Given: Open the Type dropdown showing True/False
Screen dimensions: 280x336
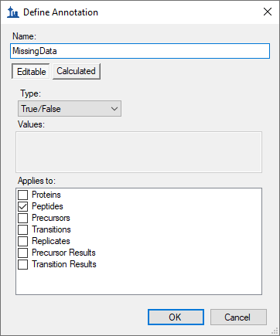Looking at the screenshot, I should point(70,109).
